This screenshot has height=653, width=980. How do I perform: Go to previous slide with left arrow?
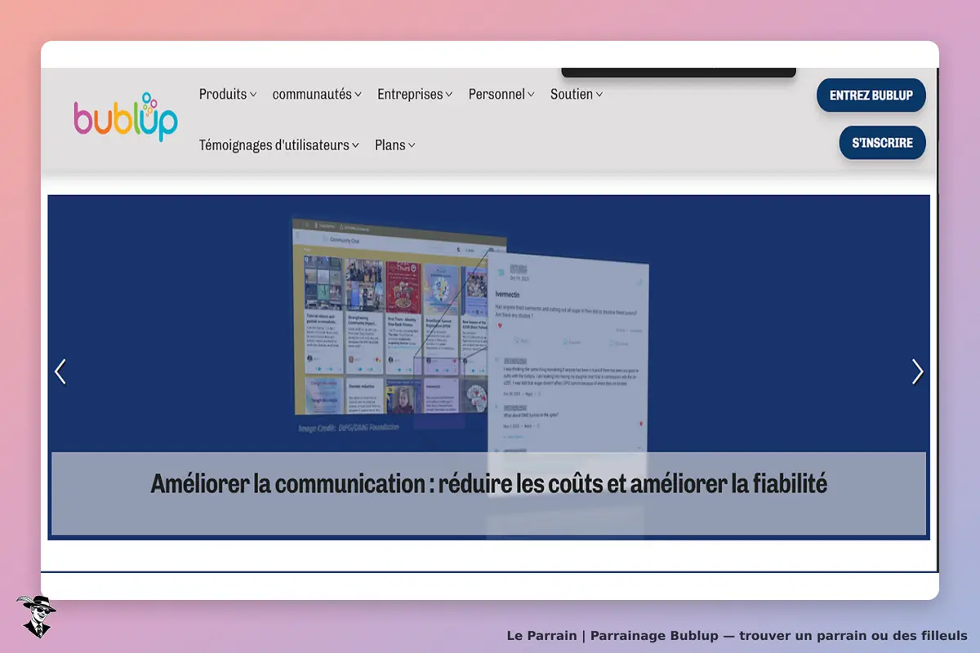coord(60,371)
